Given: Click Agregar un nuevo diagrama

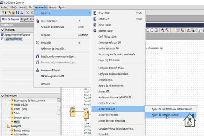Looking at the screenshot, I should [18, 34].
